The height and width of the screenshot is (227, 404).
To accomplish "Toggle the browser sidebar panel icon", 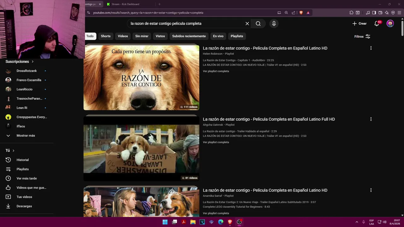I will 374,13.
